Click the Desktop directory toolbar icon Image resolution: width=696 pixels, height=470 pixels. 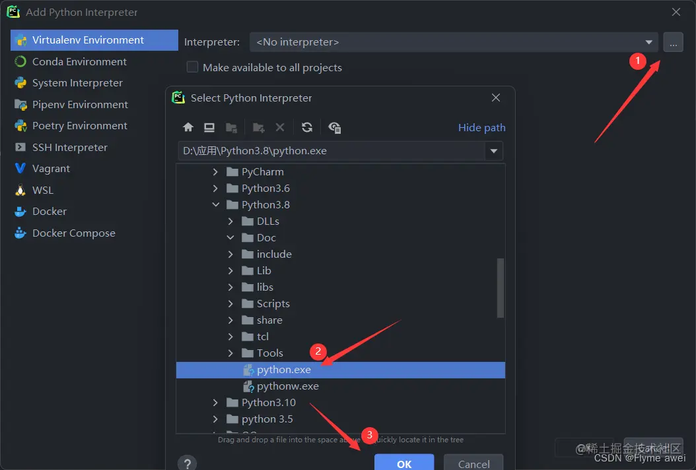209,128
